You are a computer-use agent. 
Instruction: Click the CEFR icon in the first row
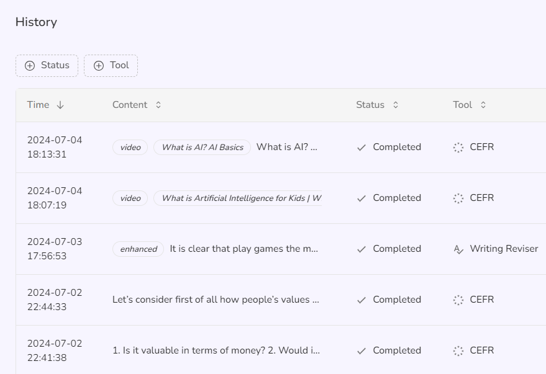458,148
